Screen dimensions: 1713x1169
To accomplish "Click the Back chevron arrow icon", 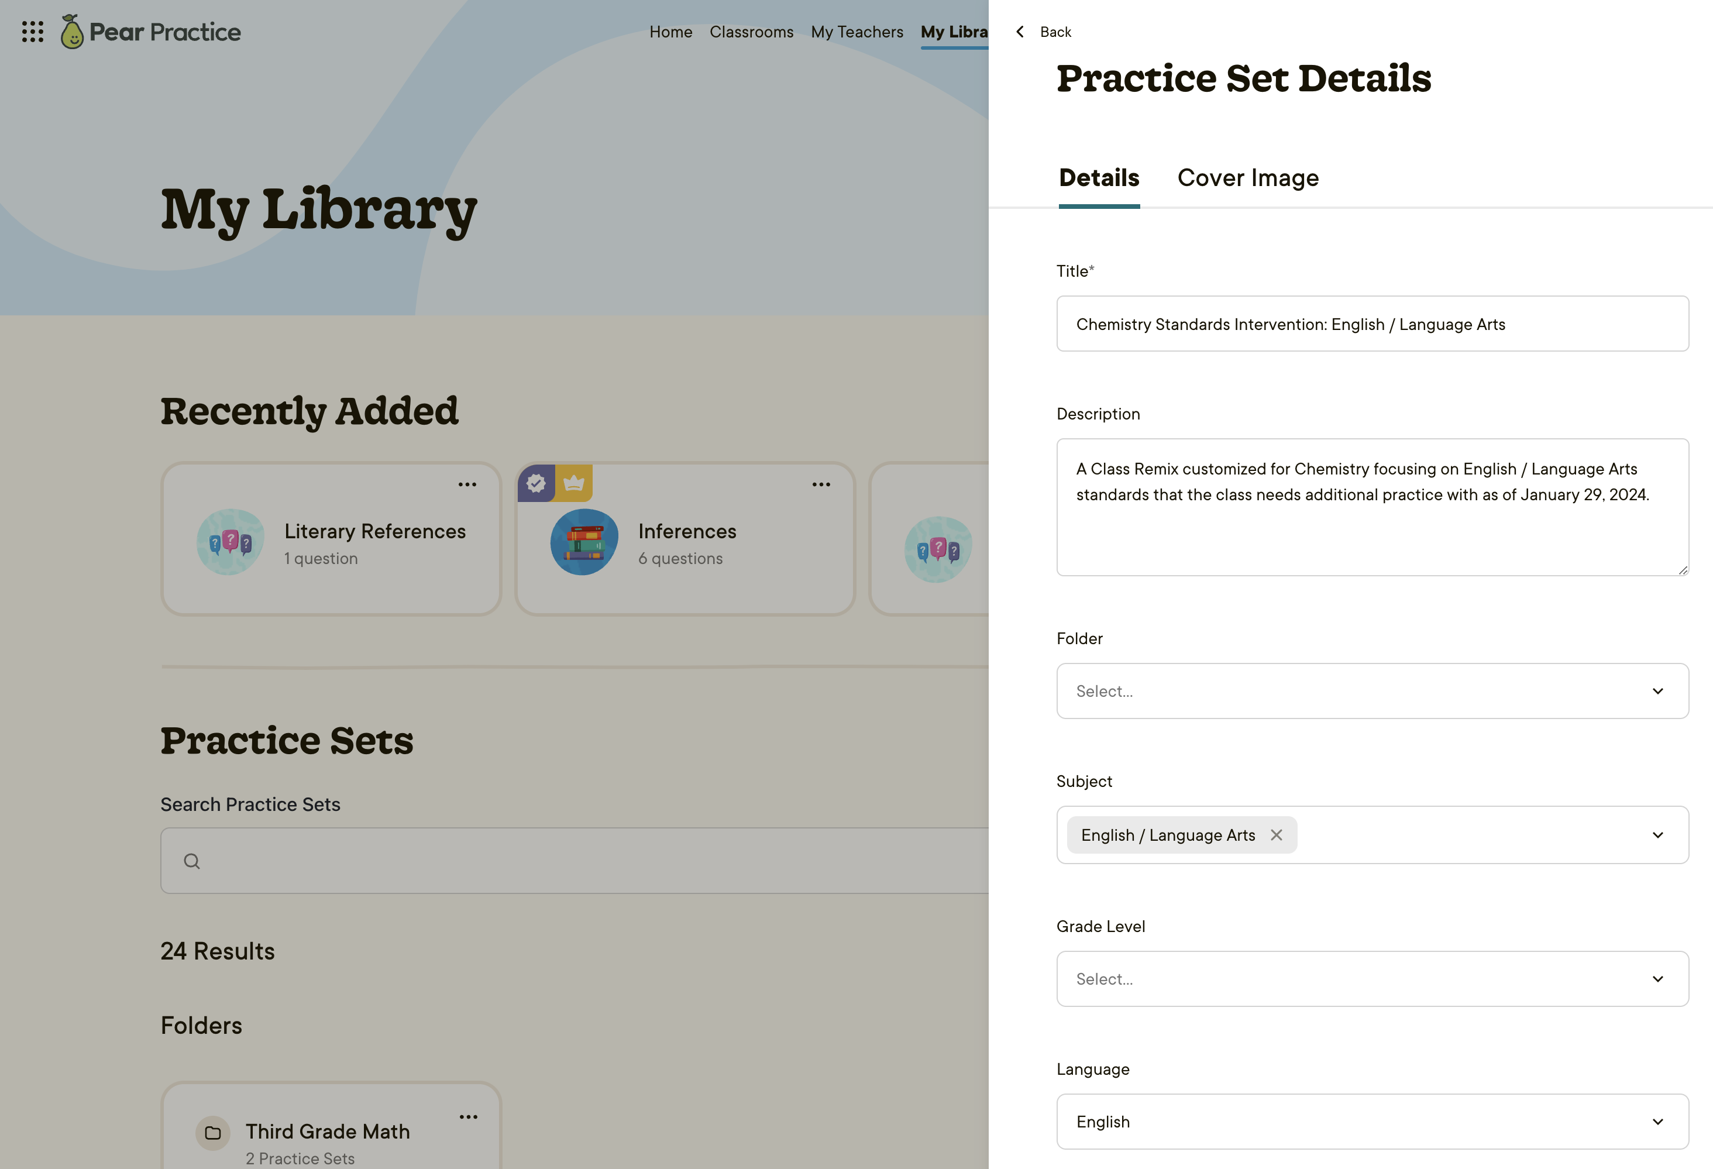I will coord(1020,32).
